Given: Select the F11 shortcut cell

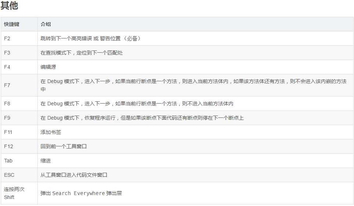Looking at the screenshot, I should 8,132.
